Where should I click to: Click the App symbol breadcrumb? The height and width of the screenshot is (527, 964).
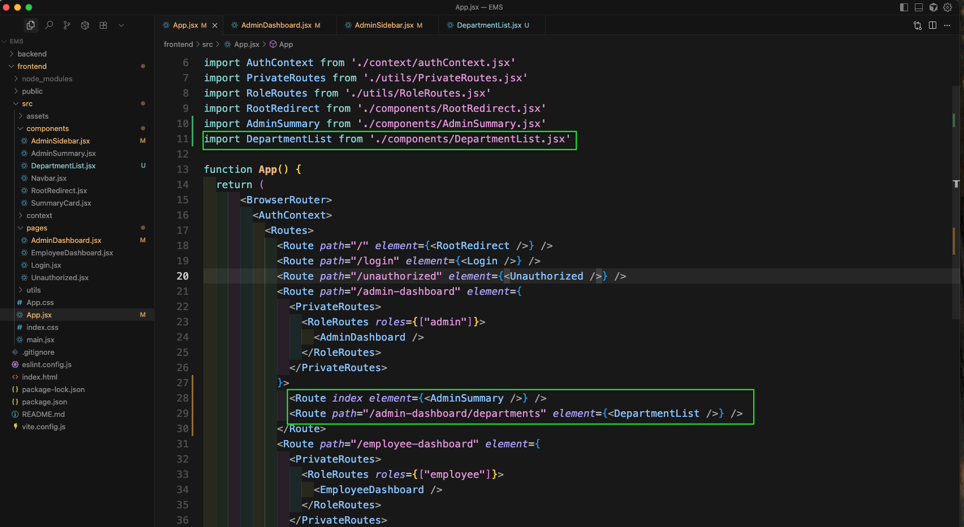pos(281,44)
